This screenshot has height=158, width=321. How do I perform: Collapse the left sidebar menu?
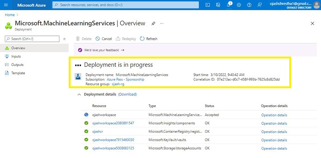click(x=64, y=39)
